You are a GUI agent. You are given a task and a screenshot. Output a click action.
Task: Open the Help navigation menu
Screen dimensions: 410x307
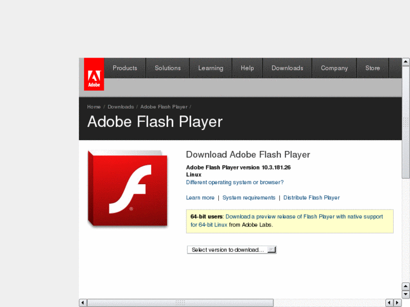(x=248, y=68)
